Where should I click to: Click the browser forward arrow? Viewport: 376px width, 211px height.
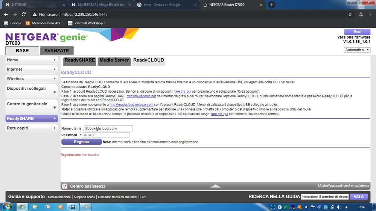point(15,14)
